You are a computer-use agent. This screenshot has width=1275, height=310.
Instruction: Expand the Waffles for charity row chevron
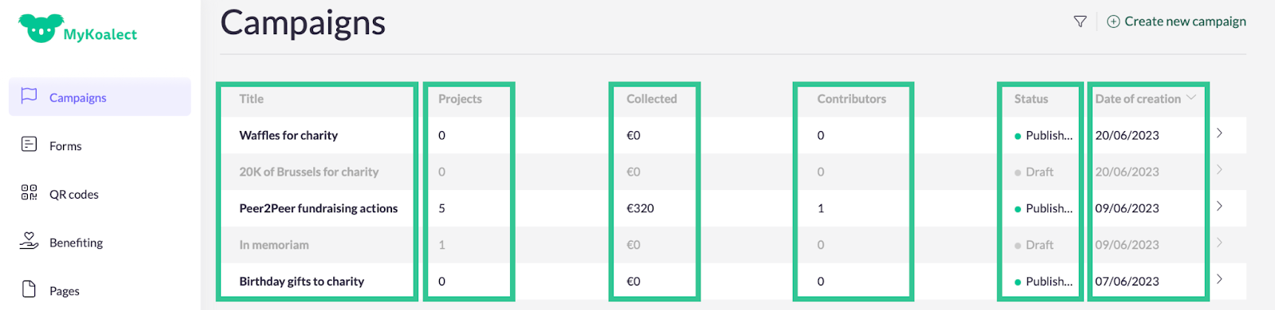click(1219, 134)
